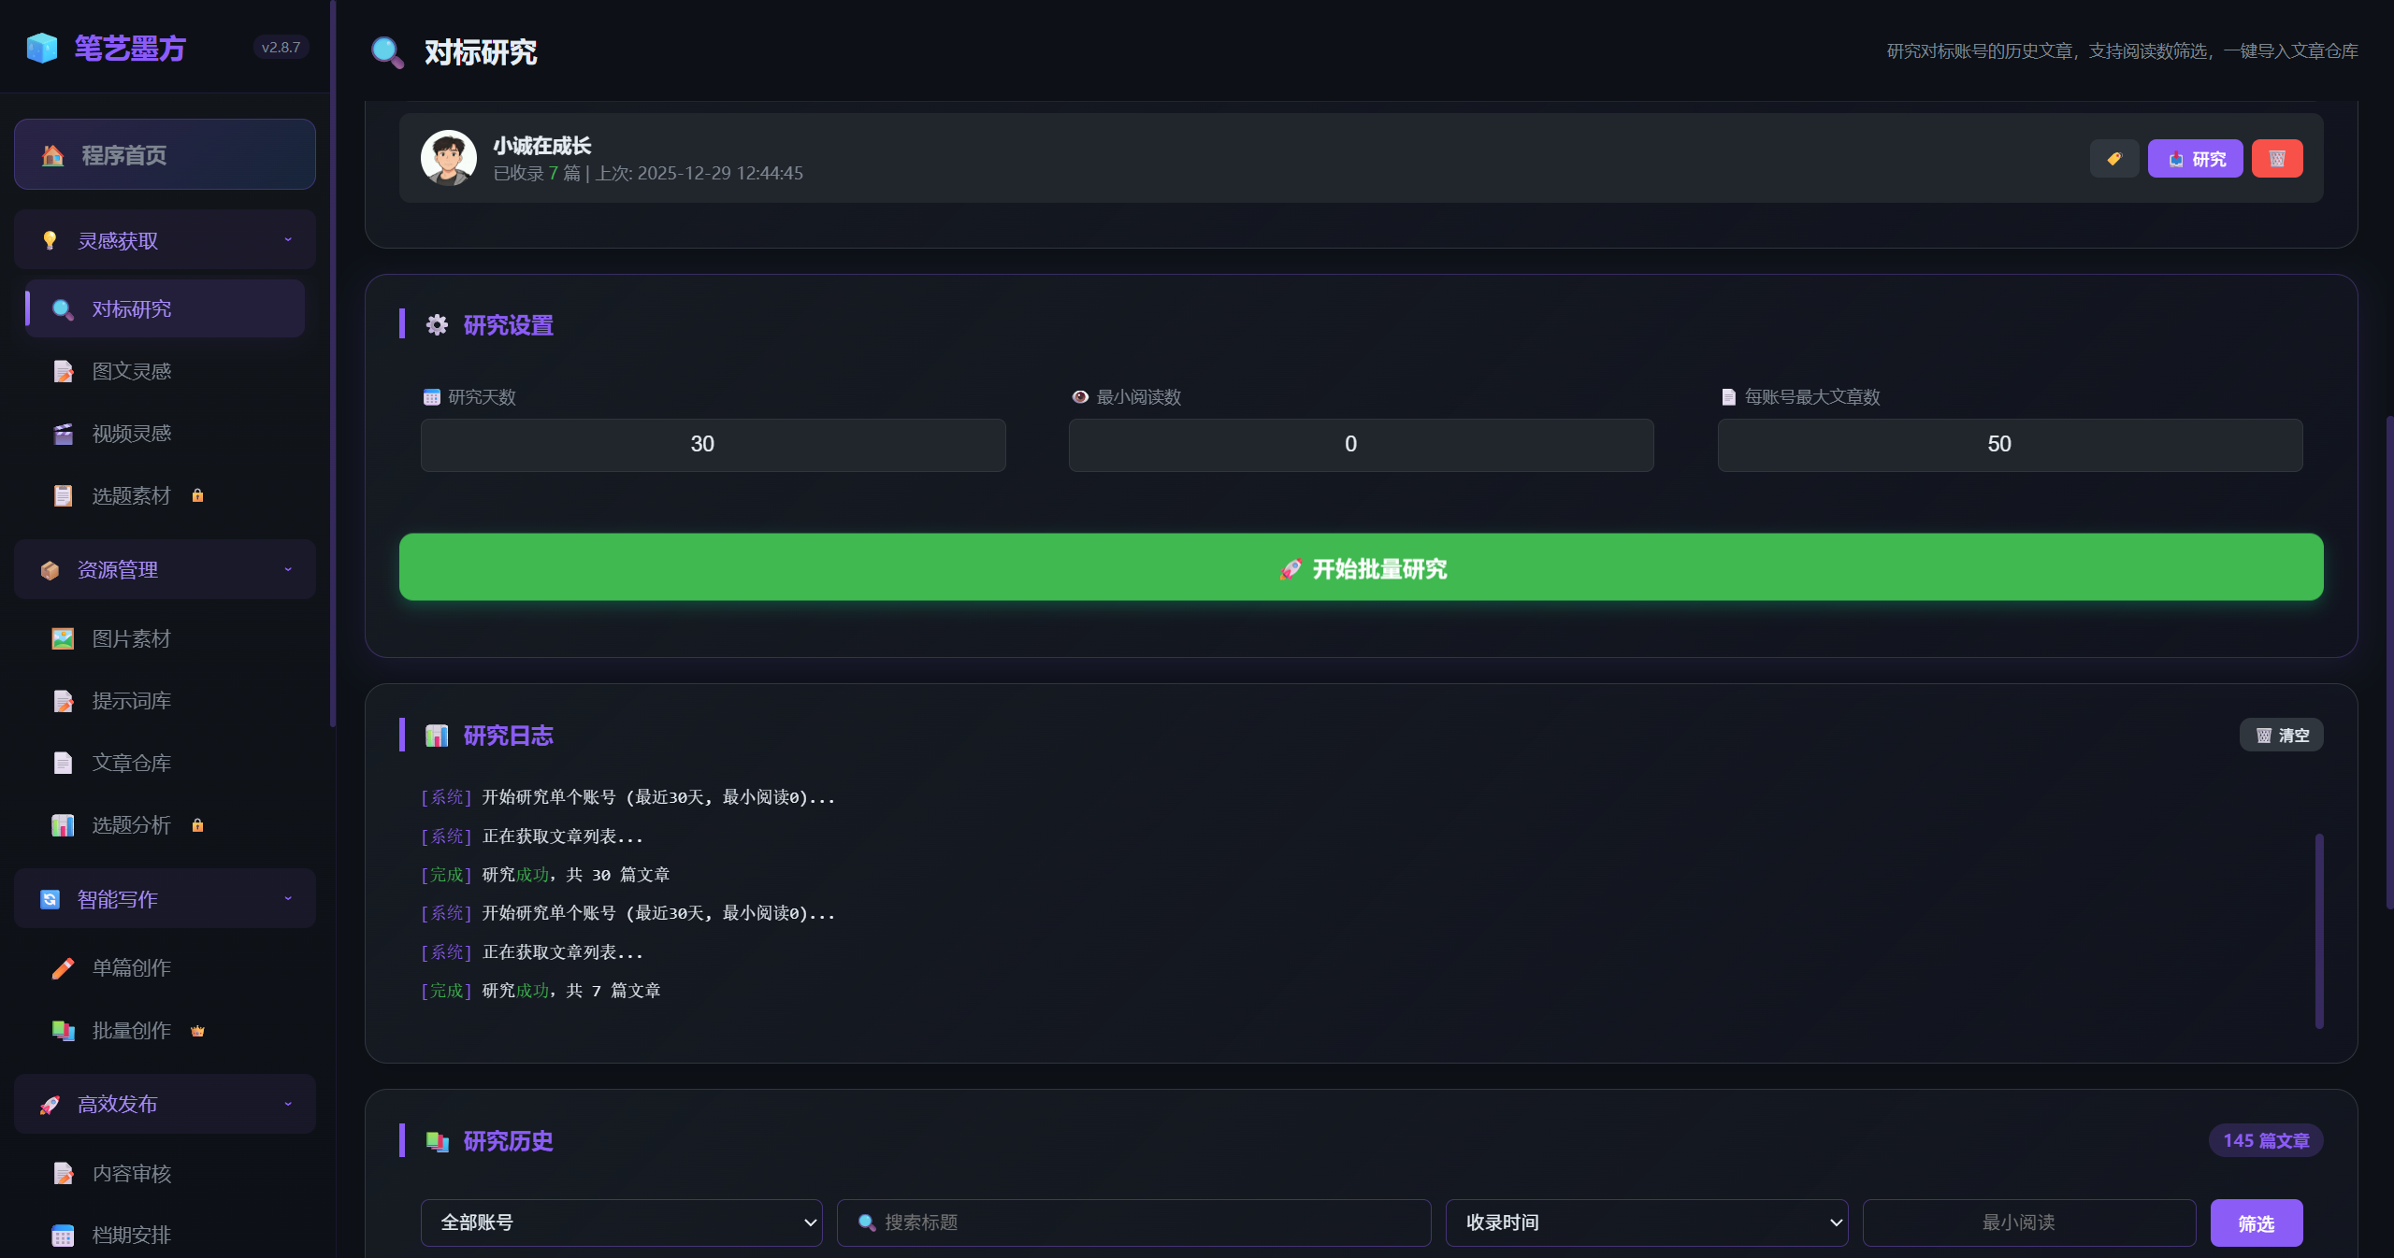Open 提示词库 page
The height and width of the screenshot is (1258, 2394).
[x=131, y=701]
